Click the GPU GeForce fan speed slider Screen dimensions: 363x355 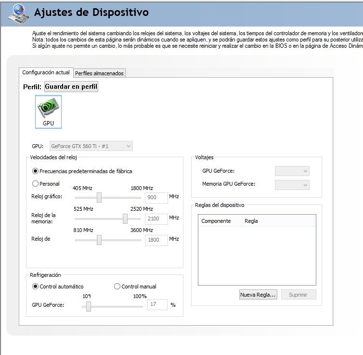(x=88, y=306)
